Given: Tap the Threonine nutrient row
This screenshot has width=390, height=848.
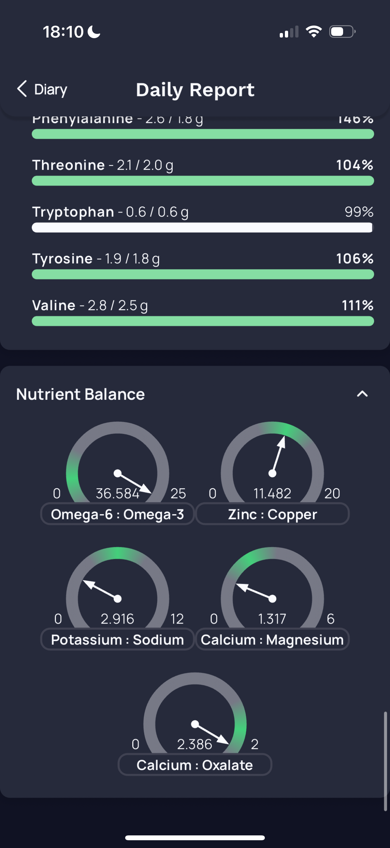Looking at the screenshot, I should (203, 171).
